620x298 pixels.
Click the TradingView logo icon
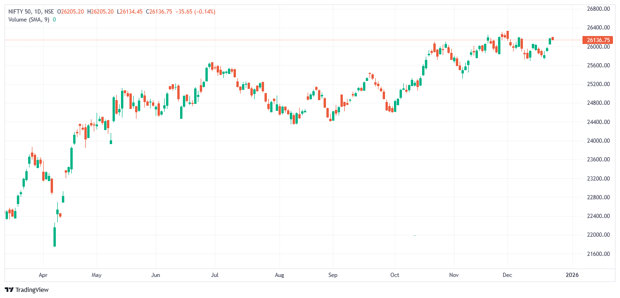click(x=9, y=290)
